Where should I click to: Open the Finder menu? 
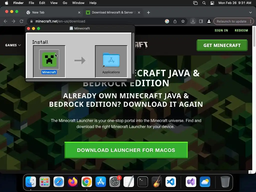(18, 3)
